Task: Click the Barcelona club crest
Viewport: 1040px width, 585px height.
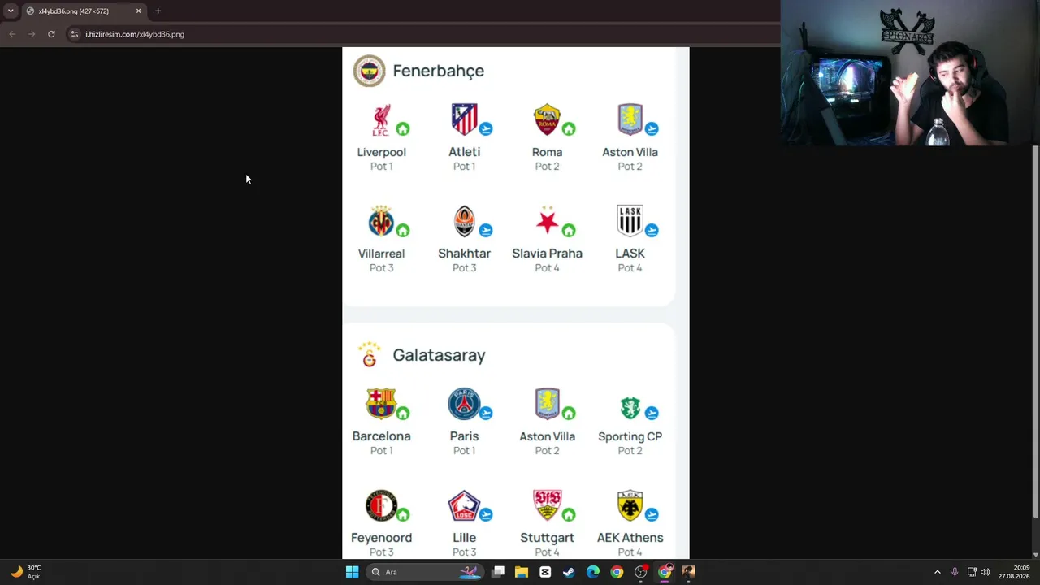Action: pos(381,404)
